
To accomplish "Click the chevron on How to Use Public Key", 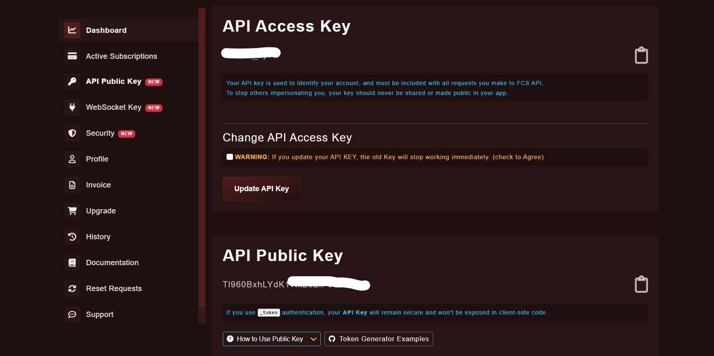I will click(x=313, y=339).
